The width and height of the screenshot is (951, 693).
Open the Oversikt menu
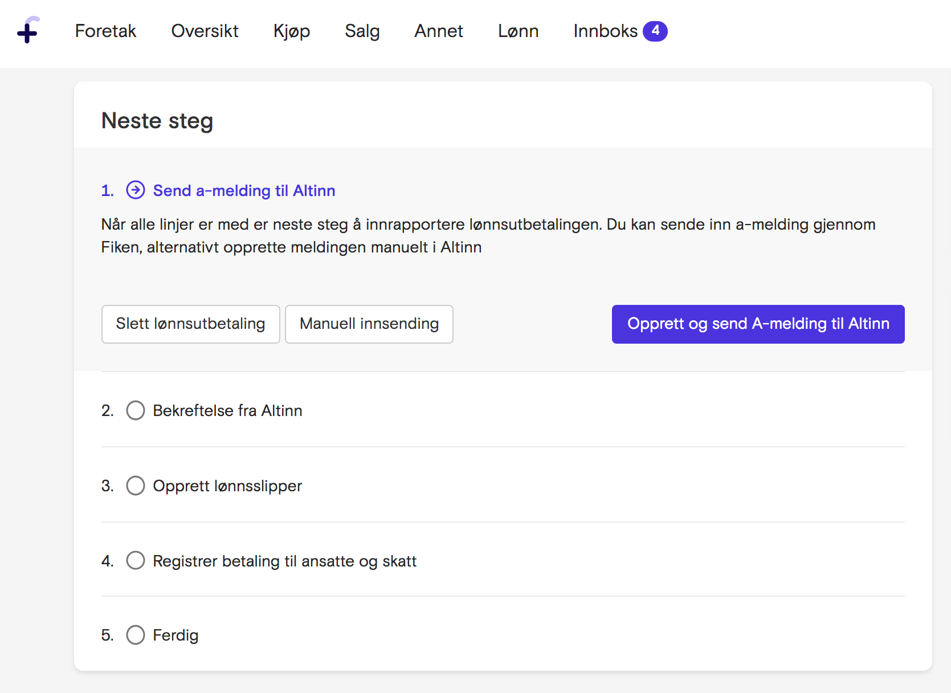pyautogui.click(x=205, y=31)
